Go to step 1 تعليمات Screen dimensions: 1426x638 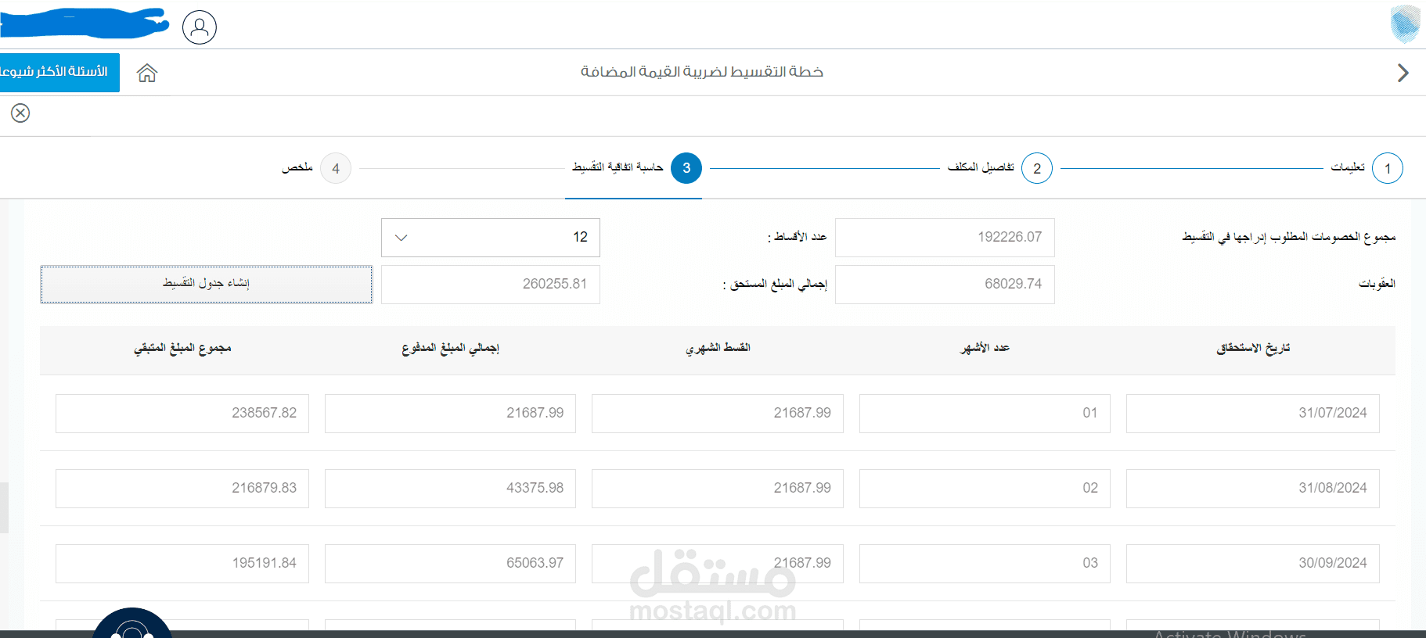coord(1367,168)
